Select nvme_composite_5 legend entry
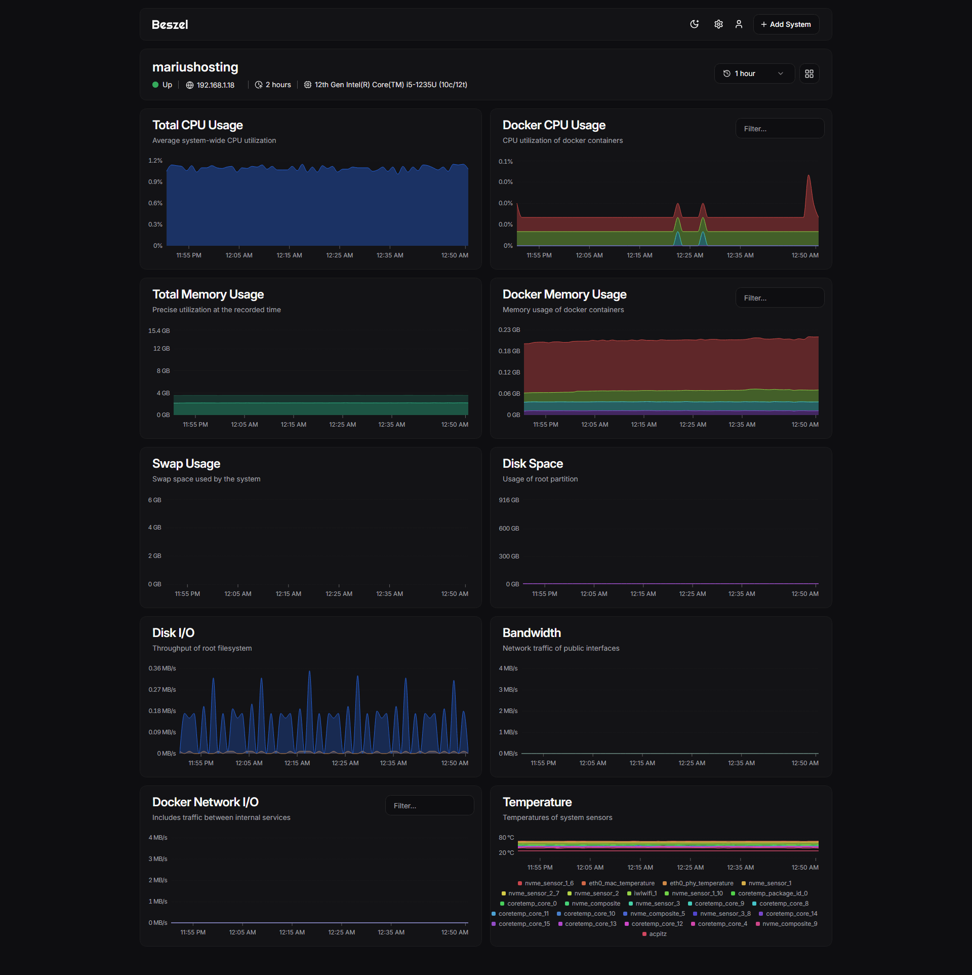Image resolution: width=972 pixels, height=975 pixels. point(654,914)
